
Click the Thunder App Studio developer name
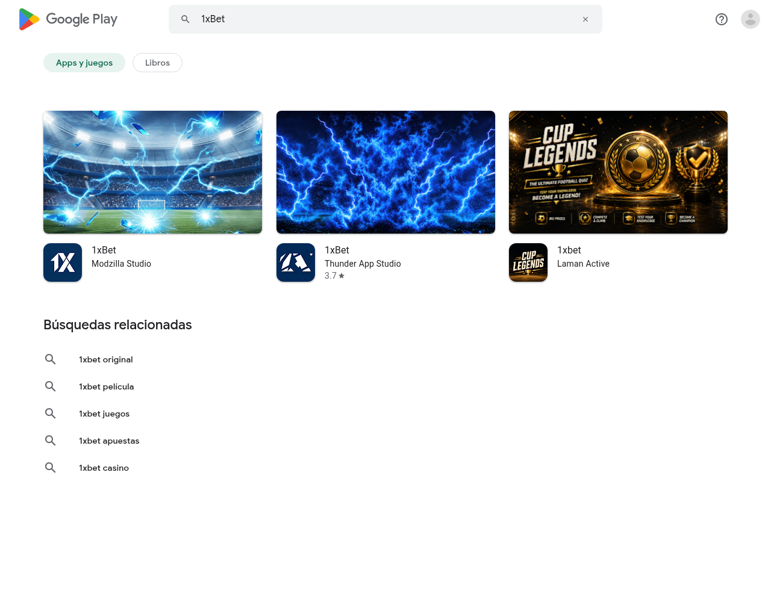point(363,264)
